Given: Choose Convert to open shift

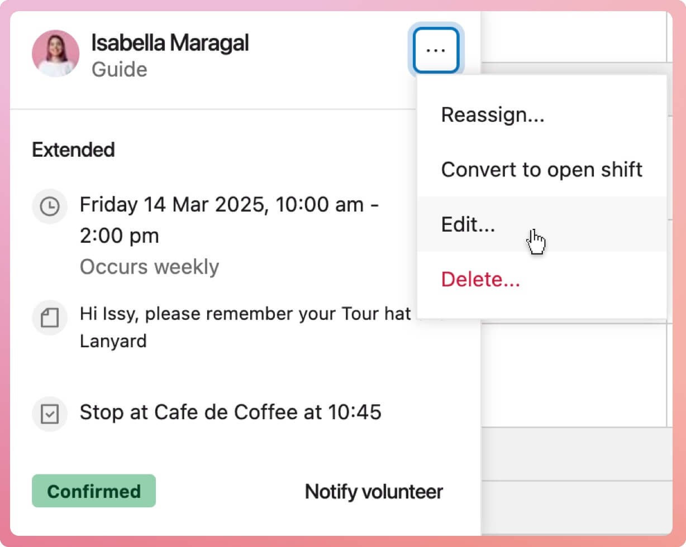Looking at the screenshot, I should [x=541, y=170].
